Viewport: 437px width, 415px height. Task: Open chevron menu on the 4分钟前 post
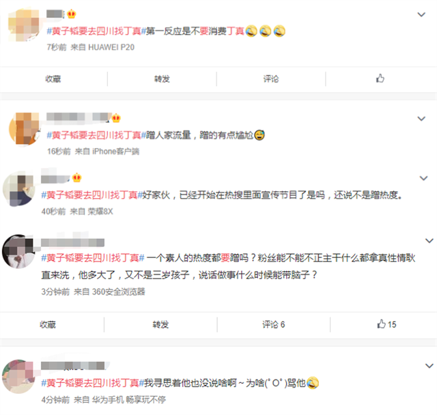429,366
